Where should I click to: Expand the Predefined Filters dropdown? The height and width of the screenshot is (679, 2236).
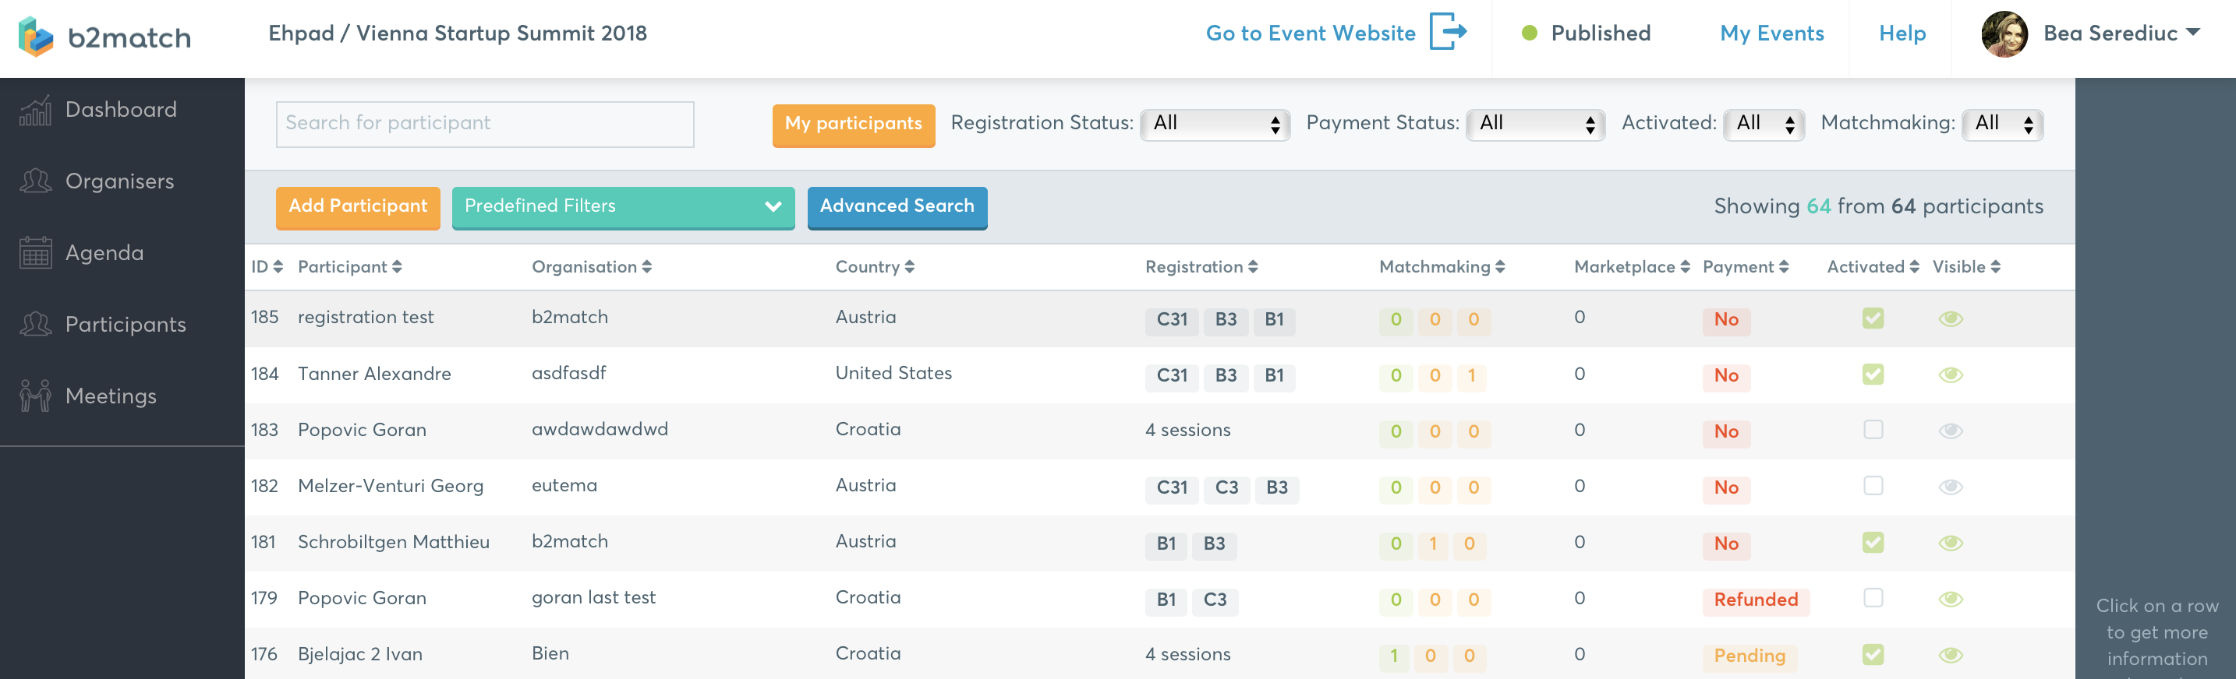622,206
